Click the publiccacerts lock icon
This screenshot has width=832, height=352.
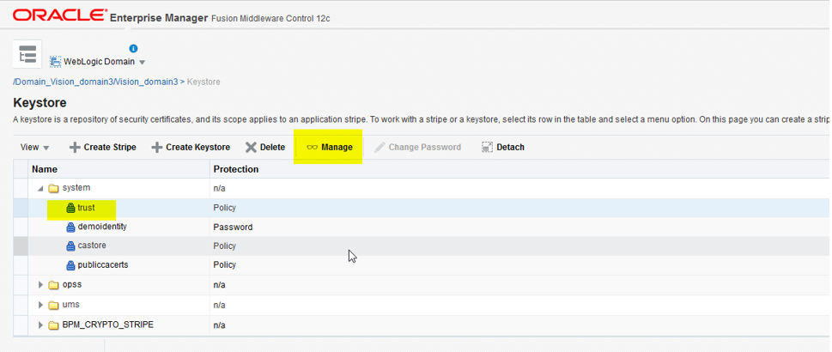[70, 265]
